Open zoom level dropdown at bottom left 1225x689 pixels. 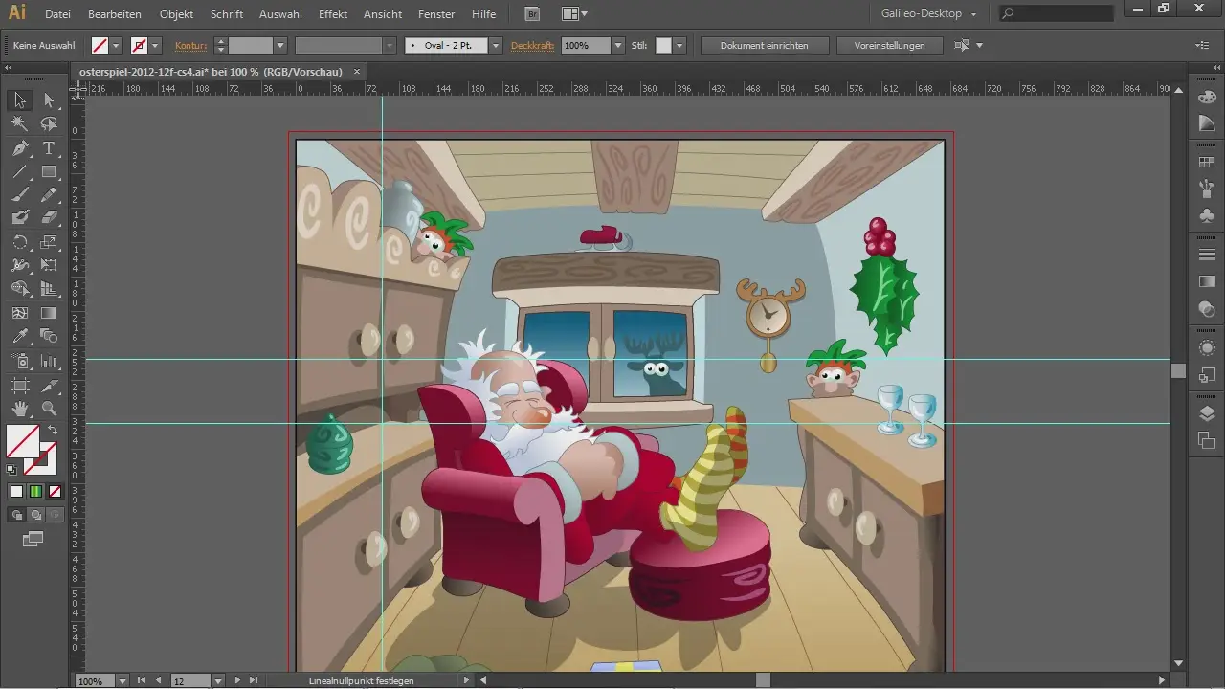122,680
